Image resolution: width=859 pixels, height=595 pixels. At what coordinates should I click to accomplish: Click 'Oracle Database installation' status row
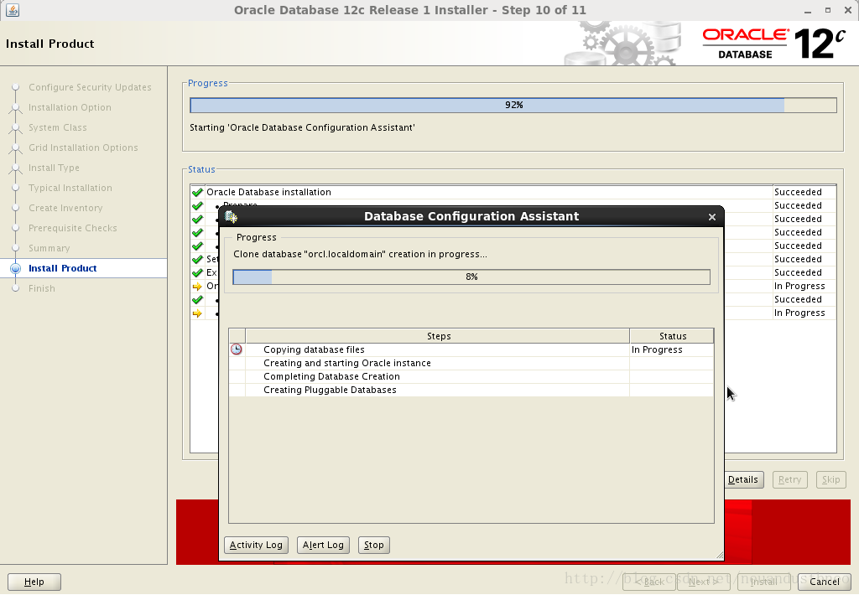coord(513,192)
